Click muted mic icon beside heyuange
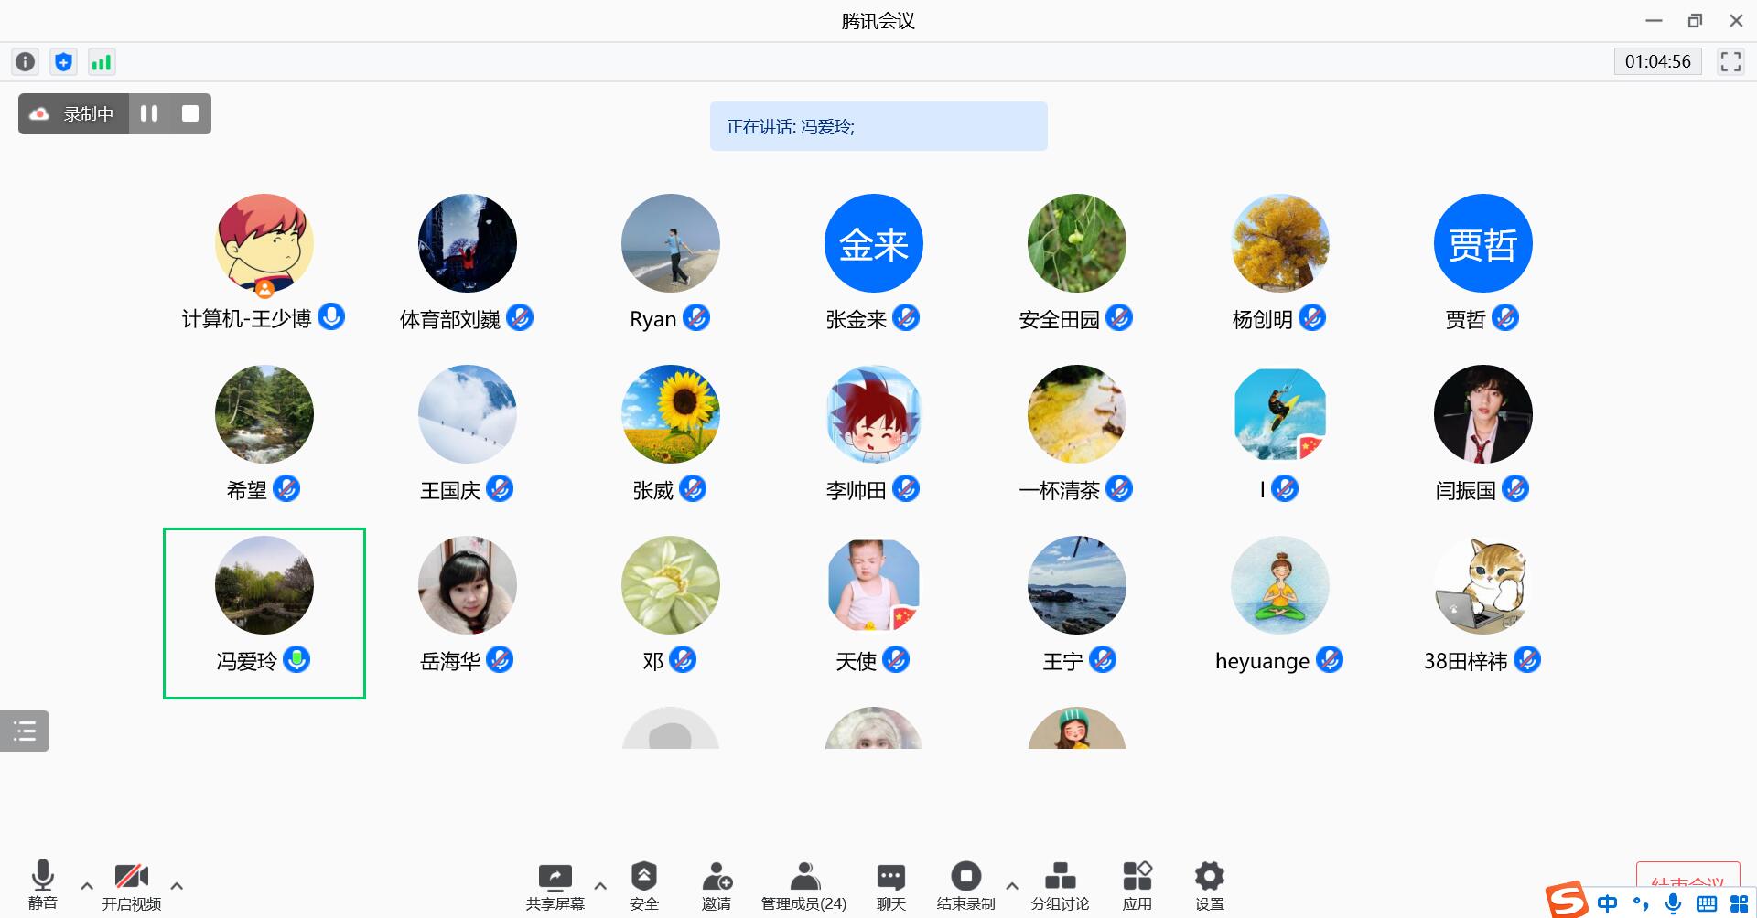This screenshot has width=1757, height=918. click(1330, 659)
